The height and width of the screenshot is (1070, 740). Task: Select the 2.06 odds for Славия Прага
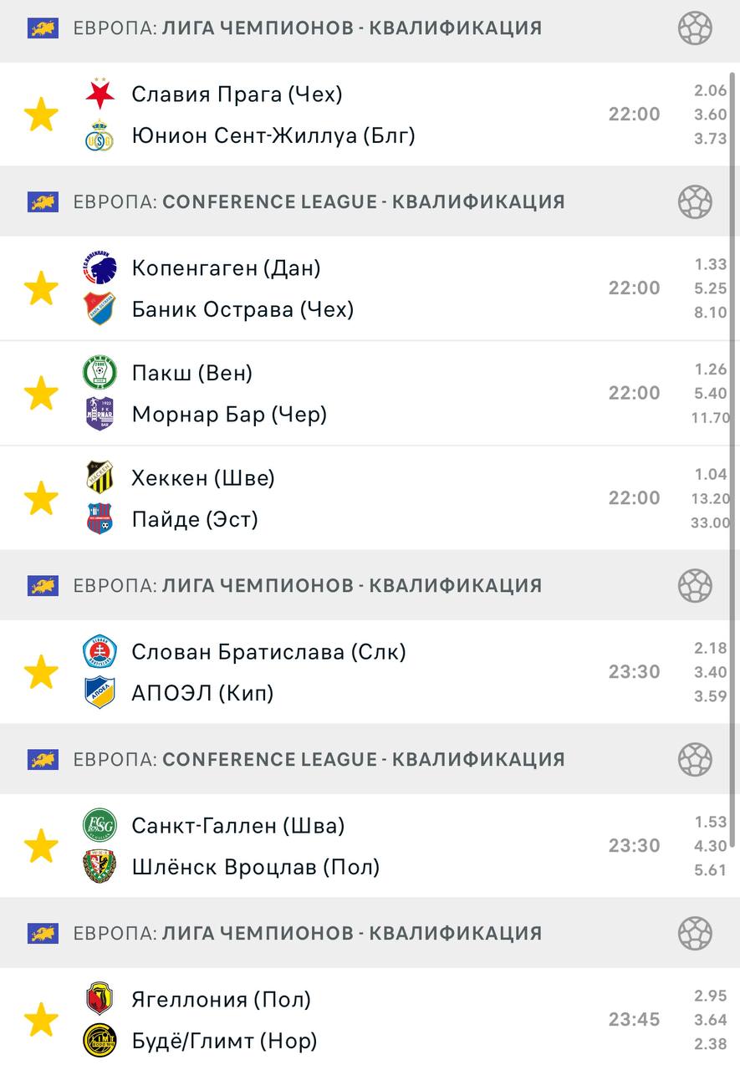710,91
